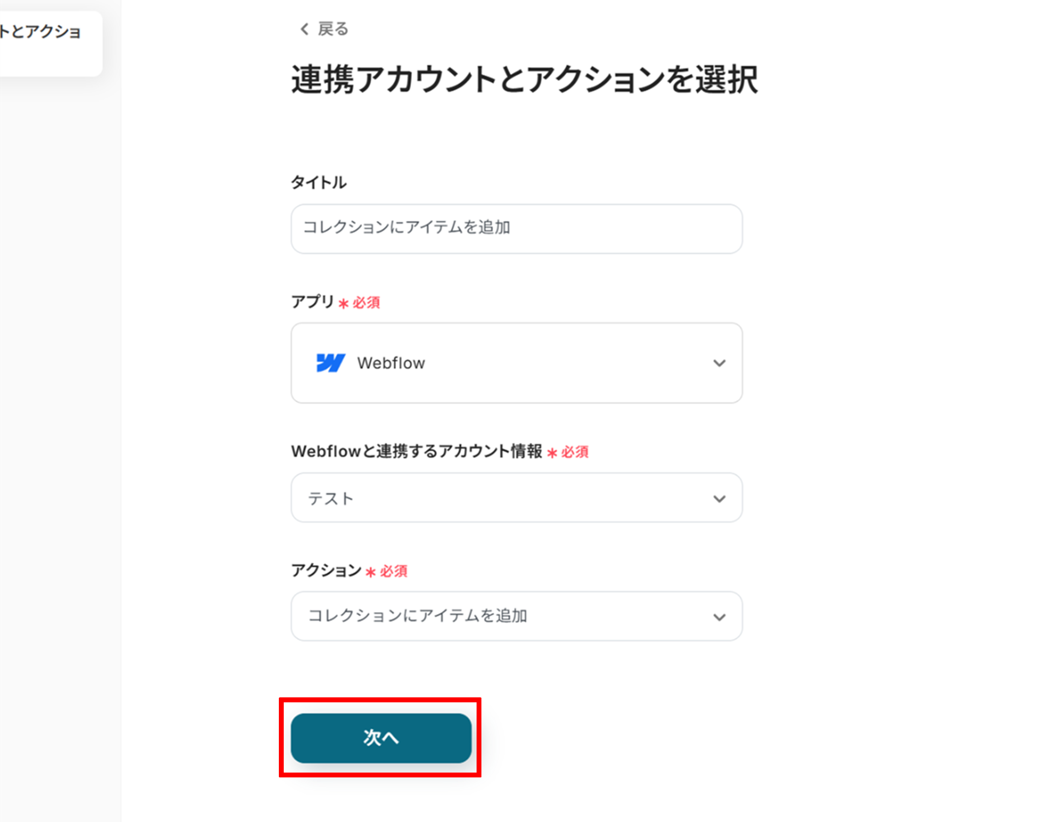
Task: Click コレクションにアイテムを追加 in action dropdown
Action: 417,616
